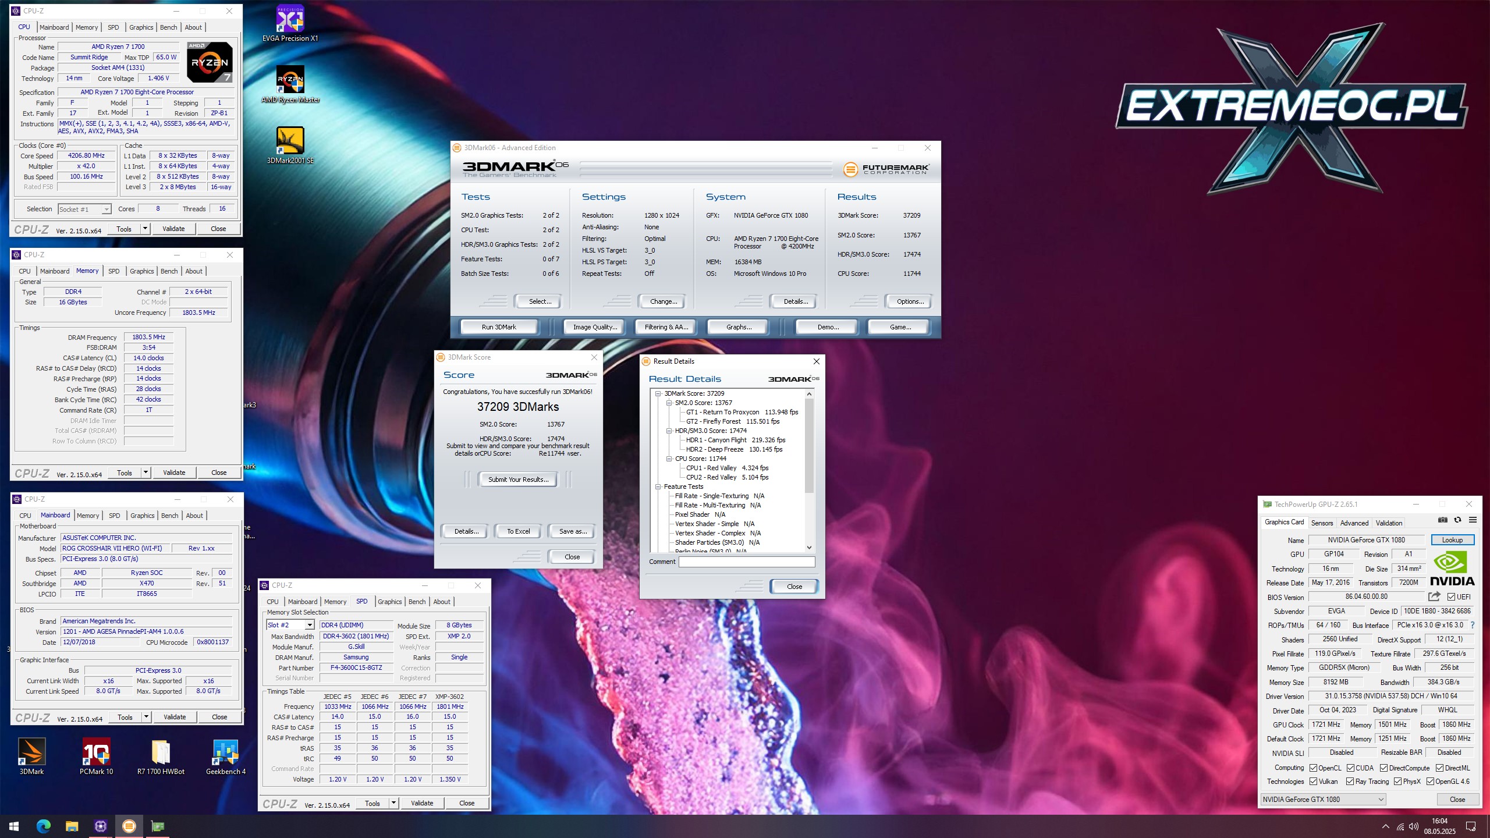This screenshot has width=1490, height=838.
Task: Click GPU-Z refresh icon
Action: [1457, 520]
